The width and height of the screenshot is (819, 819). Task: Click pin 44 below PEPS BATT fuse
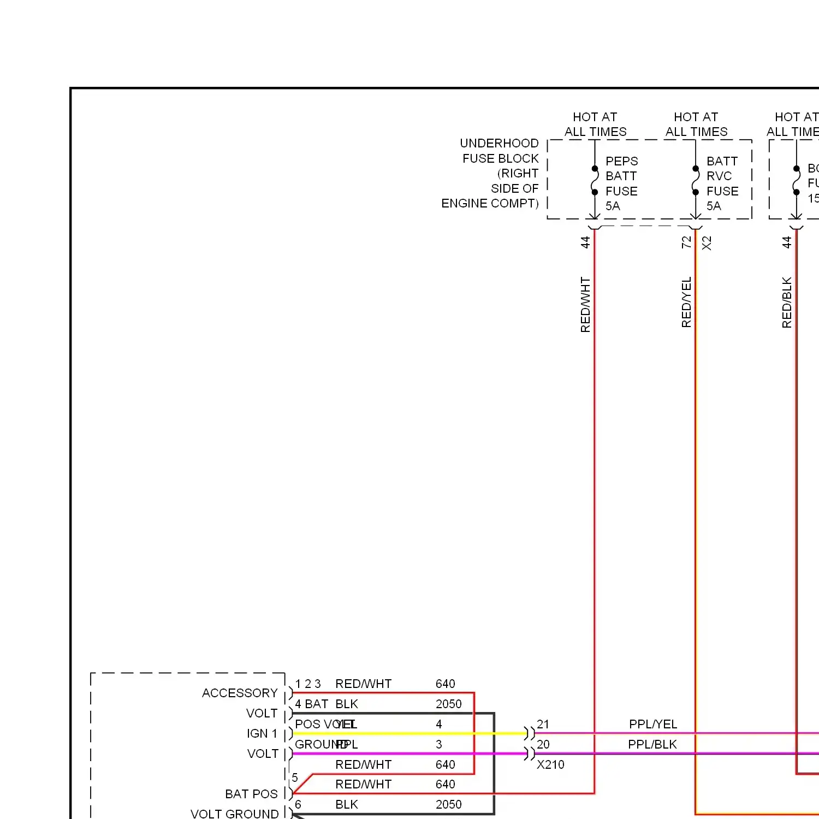[x=585, y=242]
